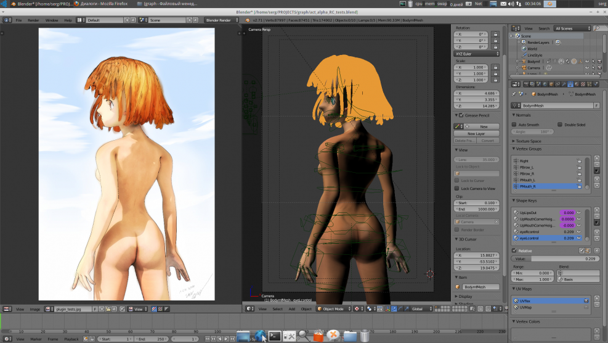
Task: Click the pin image icon in image editor
Action: coord(122,309)
